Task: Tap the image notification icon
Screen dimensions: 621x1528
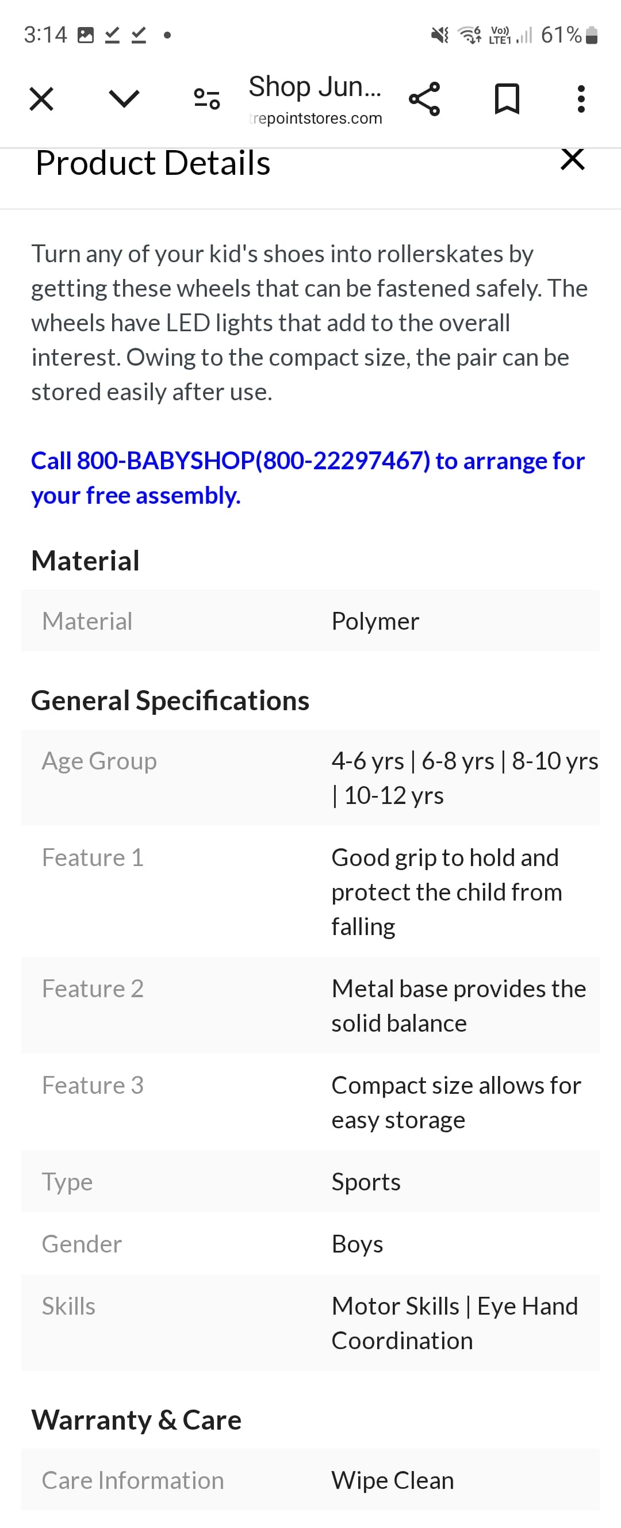Action: point(86,36)
